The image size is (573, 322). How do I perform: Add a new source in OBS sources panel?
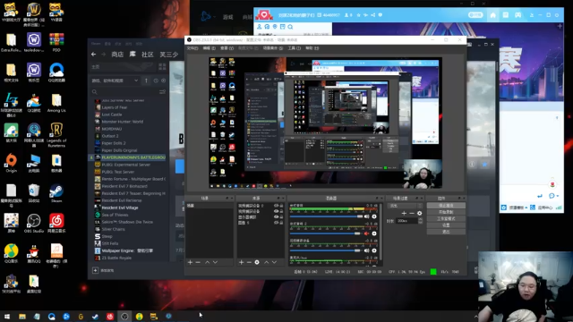point(241,262)
